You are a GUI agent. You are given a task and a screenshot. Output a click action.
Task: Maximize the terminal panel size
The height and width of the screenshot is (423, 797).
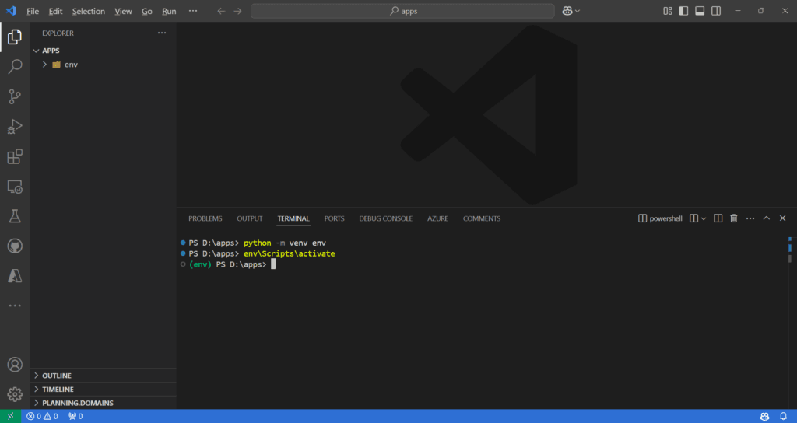coord(767,218)
